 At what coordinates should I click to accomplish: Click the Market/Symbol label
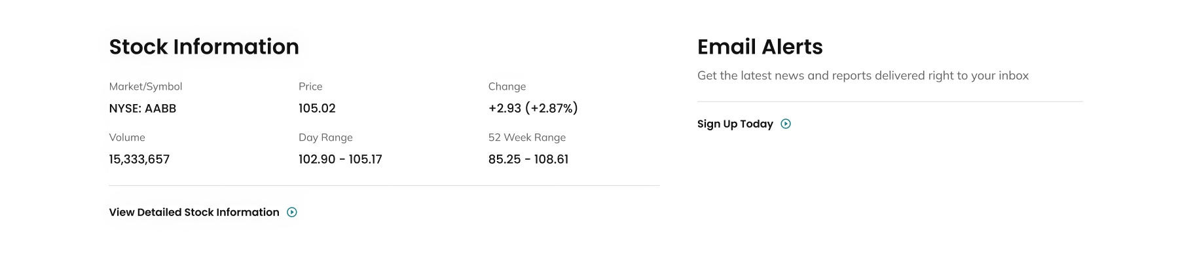click(x=145, y=86)
